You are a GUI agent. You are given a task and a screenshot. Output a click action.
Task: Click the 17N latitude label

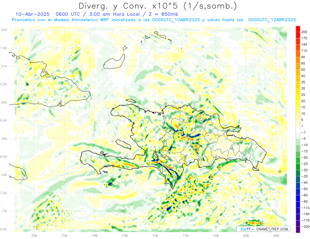pos(4,211)
